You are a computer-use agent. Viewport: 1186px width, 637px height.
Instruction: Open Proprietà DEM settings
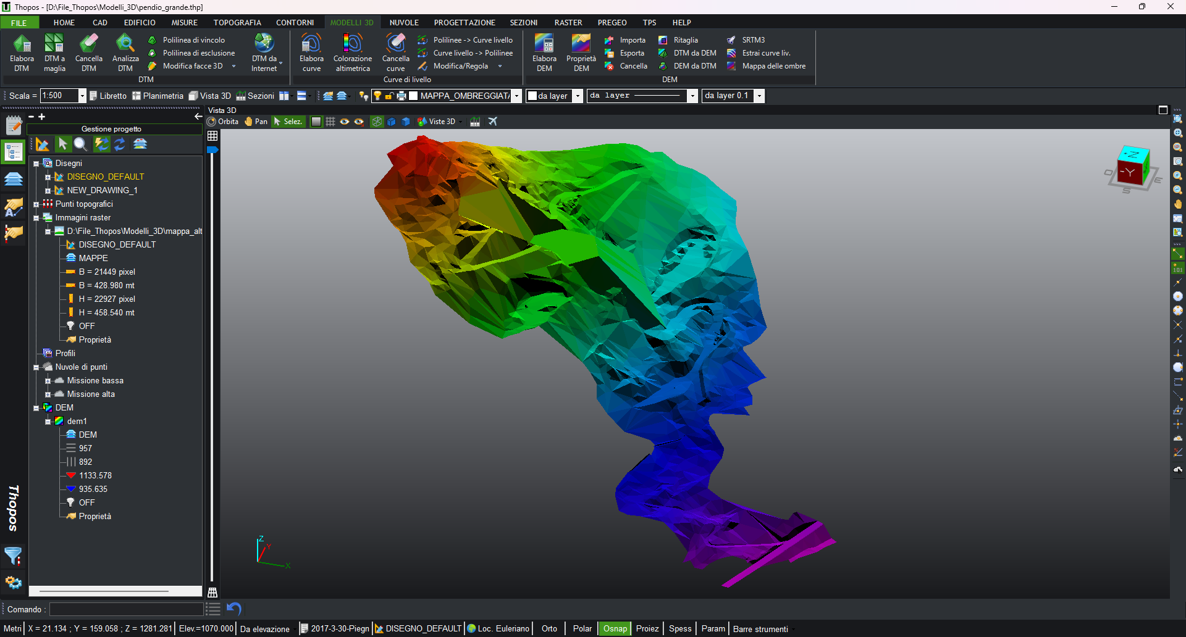pos(581,52)
